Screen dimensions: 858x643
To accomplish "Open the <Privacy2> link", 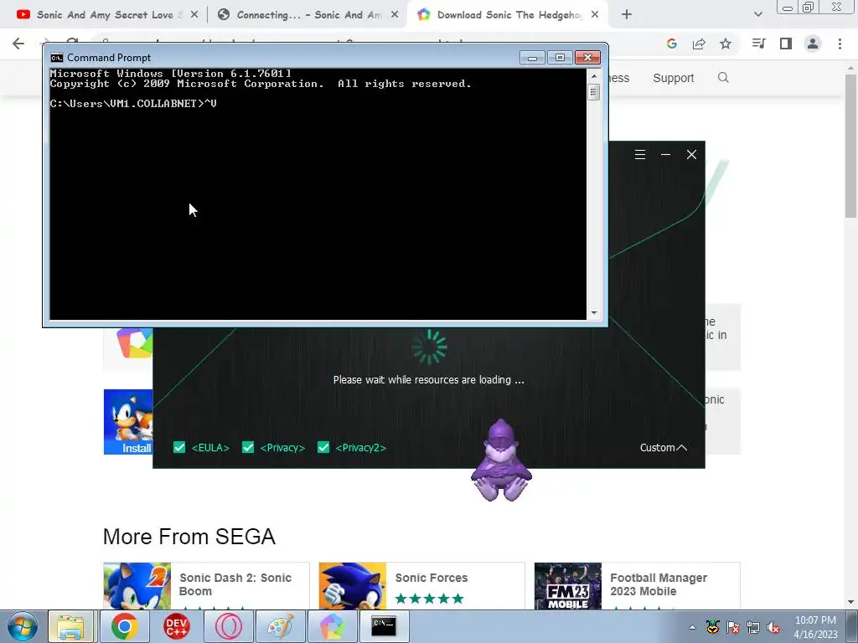I will pyautogui.click(x=360, y=448).
